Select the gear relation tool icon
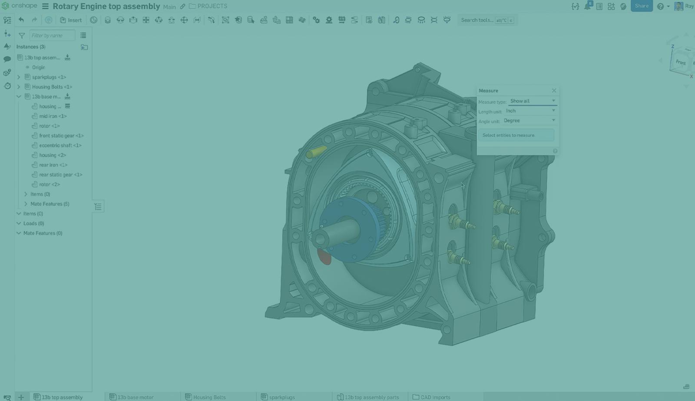695x401 pixels. tap(316, 20)
